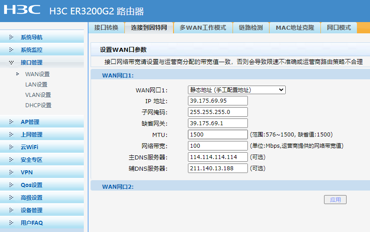Expand the AP管理 menu section
The width and height of the screenshot is (370, 232).
[x=42, y=122]
